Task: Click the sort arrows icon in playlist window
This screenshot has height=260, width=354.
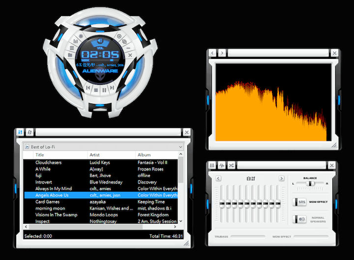Action: point(20,132)
